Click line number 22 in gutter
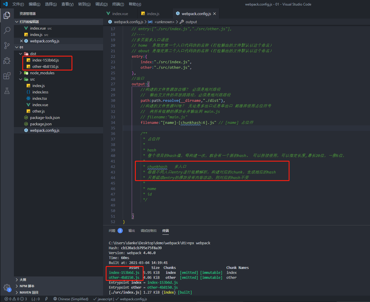Screen dimensions: 370x302 coord(113,56)
